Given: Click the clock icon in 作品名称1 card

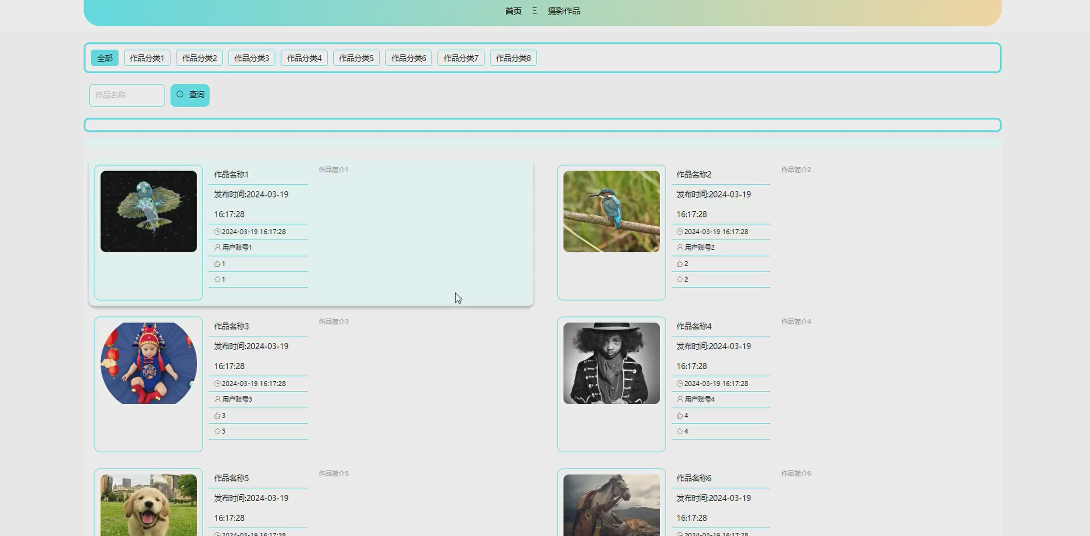Looking at the screenshot, I should click(217, 232).
